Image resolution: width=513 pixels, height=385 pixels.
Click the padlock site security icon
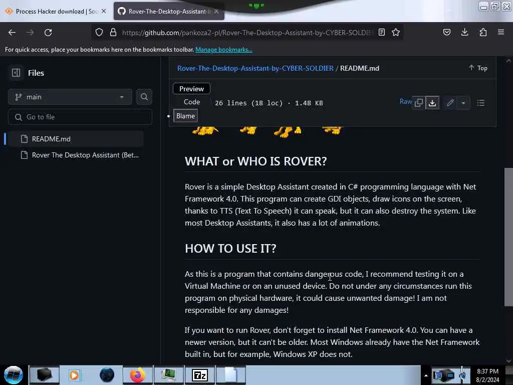(x=113, y=32)
